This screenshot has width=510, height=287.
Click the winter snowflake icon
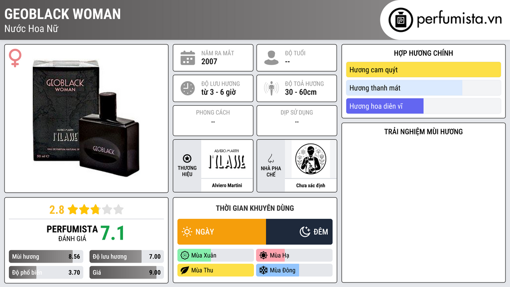click(263, 270)
